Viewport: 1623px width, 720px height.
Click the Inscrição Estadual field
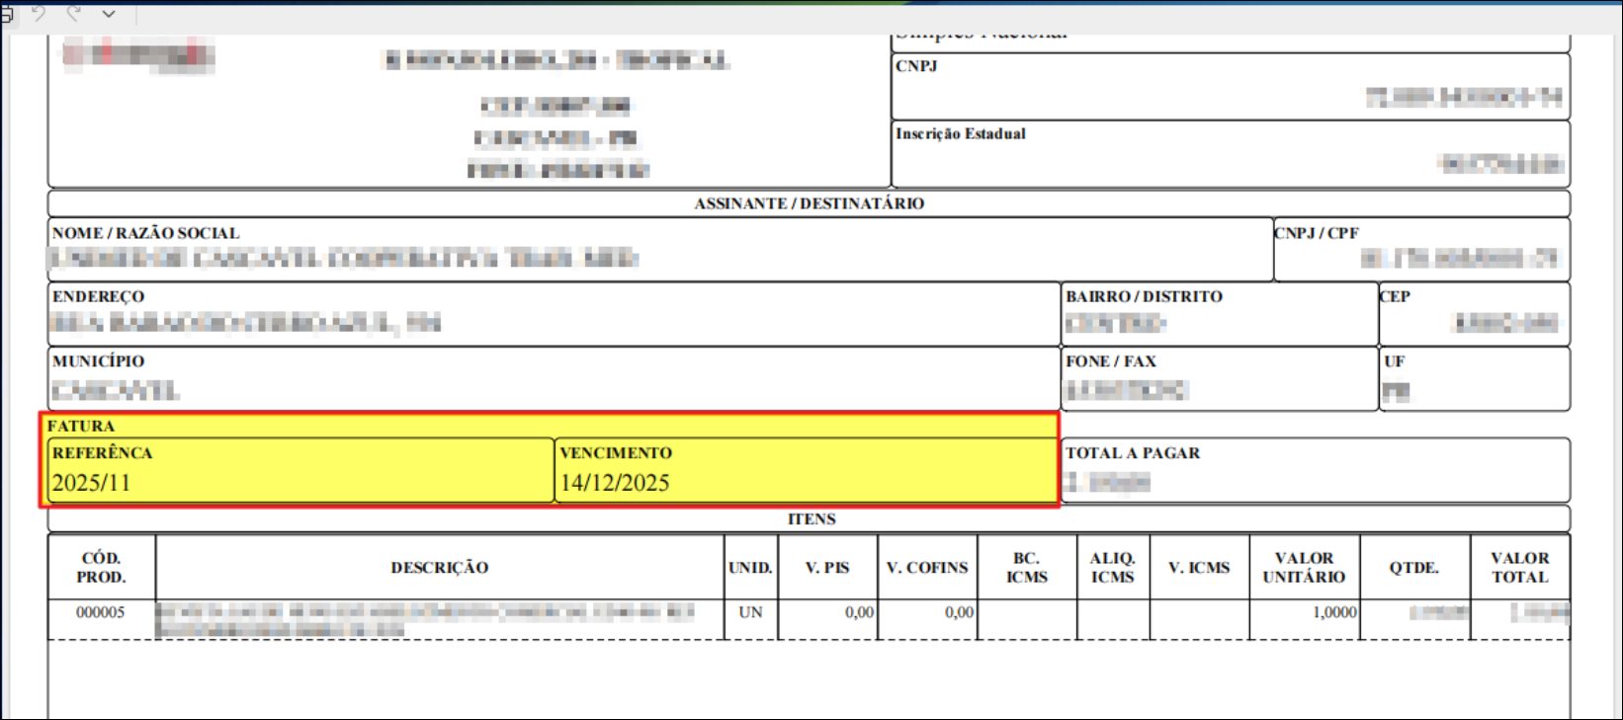tap(1230, 154)
